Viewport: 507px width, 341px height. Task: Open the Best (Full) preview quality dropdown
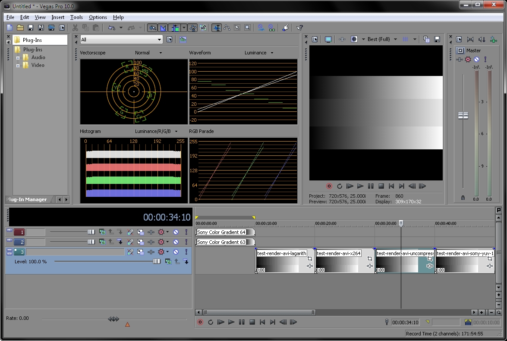click(382, 39)
